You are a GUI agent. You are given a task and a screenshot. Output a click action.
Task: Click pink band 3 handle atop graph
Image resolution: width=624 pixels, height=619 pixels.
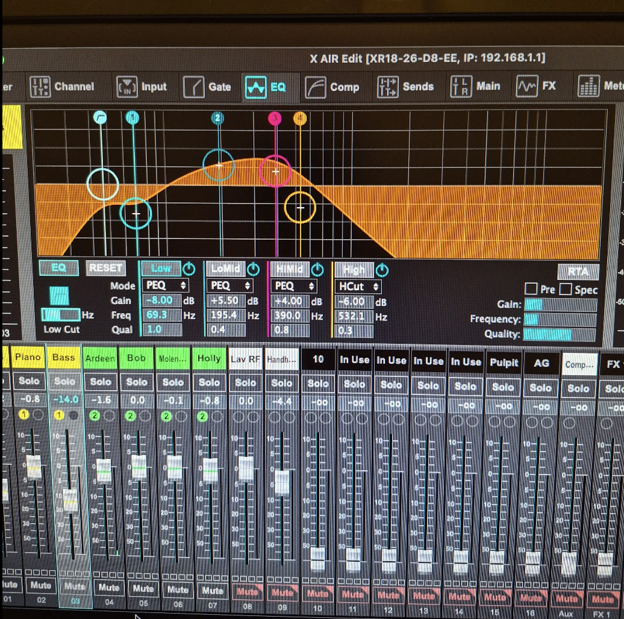coord(275,118)
